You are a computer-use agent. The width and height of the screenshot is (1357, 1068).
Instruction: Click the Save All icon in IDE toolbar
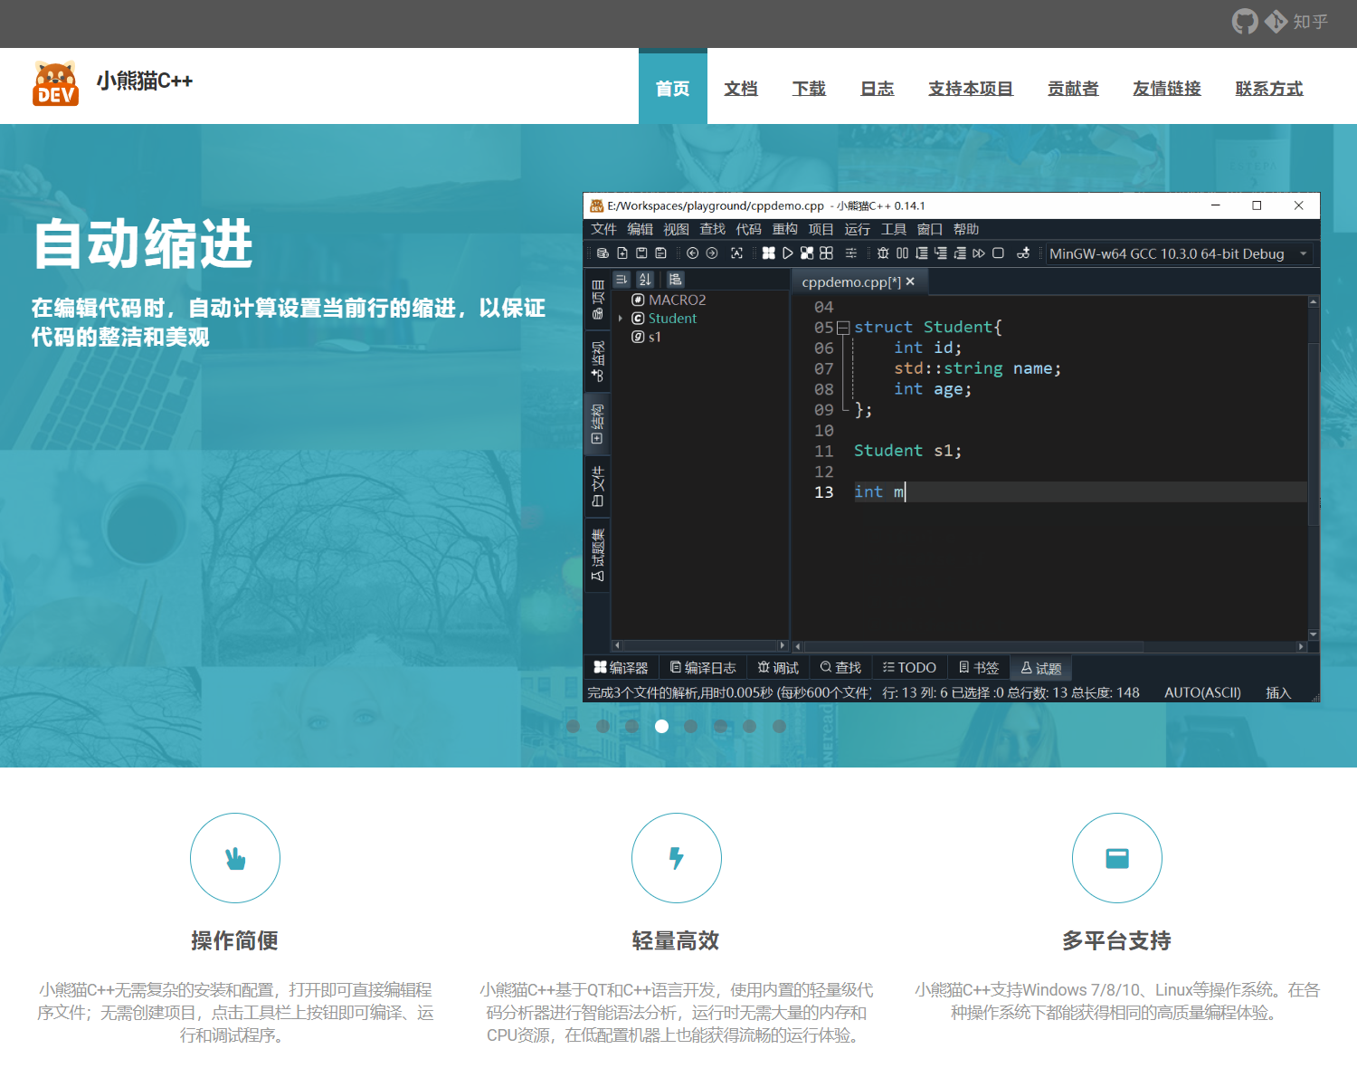point(660,253)
